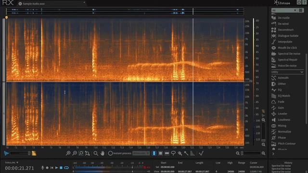Click the zoom in horizontally magnifier
308x173 pixels.
click(68, 153)
